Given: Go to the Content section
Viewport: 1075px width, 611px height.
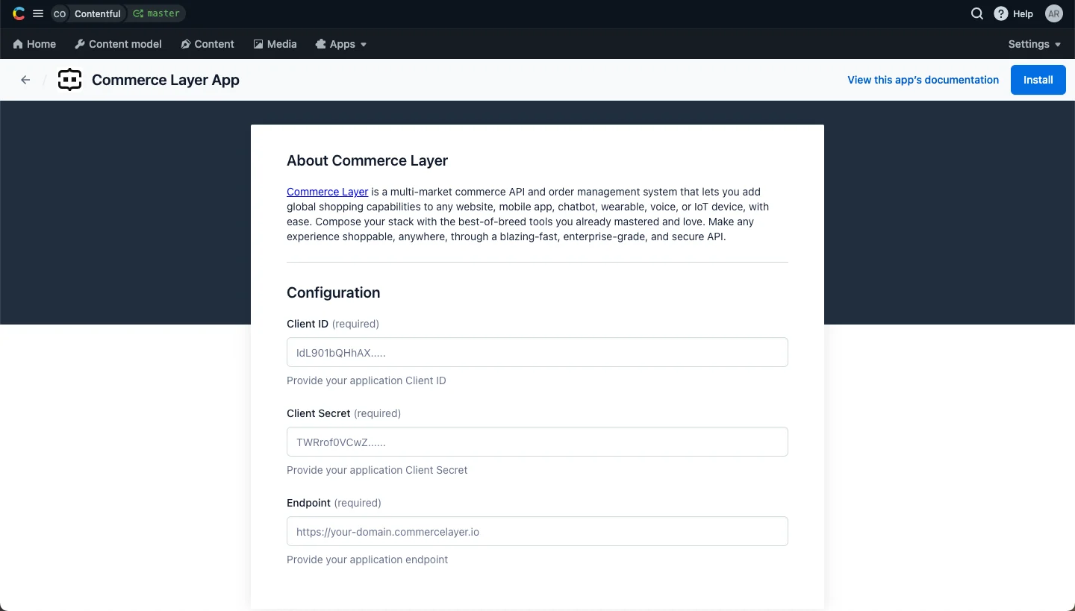Looking at the screenshot, I should (x=208, y=44).
